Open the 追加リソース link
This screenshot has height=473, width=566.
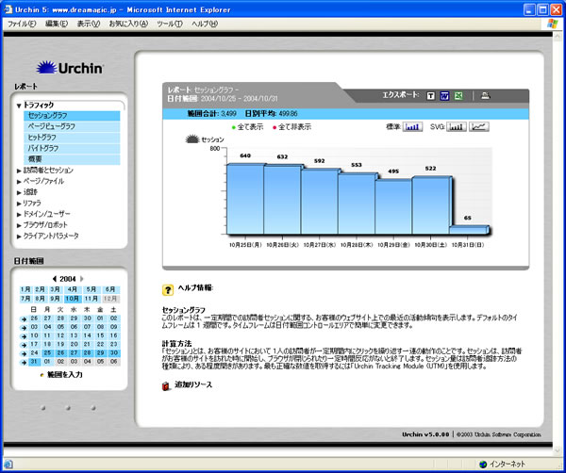tap(193, 384)
